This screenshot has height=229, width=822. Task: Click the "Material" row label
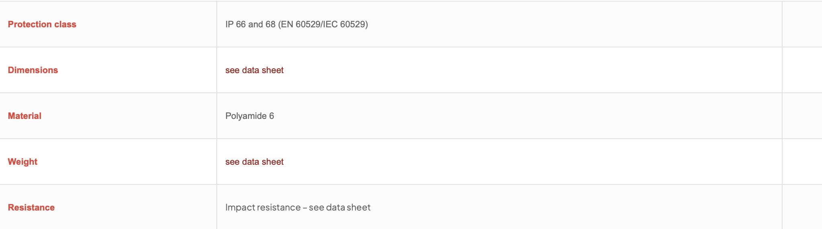pyautogui.click(x=25, y=116)
